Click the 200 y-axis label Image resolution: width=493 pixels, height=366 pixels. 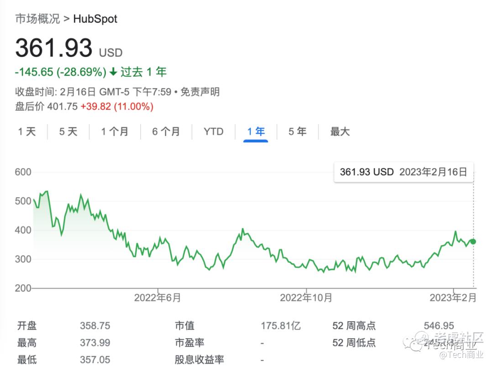coord(23,288)
